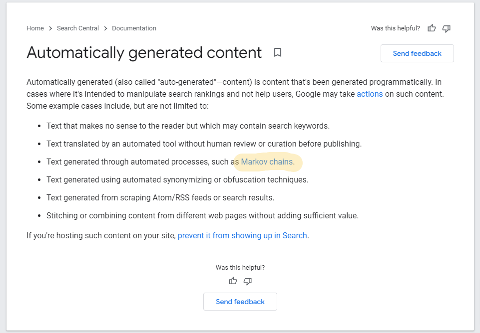The height and width of the screenshot is (333, 480).
Task: Bookmark the Automatically generated content page
Action: (x=278, y=52)
